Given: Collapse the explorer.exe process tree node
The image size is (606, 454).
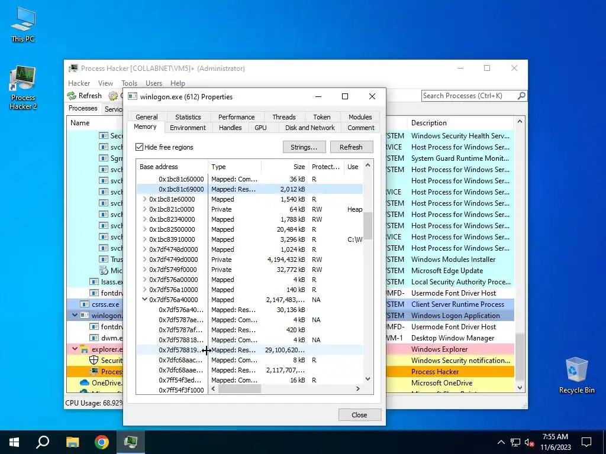Looking at the screenshot, I should coord(75,349).
